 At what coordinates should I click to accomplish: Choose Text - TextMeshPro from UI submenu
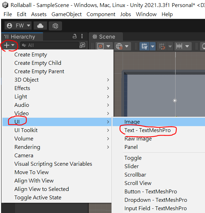click(x=148, y=130)
